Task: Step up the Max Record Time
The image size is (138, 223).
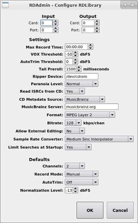Action: point(90,45)
